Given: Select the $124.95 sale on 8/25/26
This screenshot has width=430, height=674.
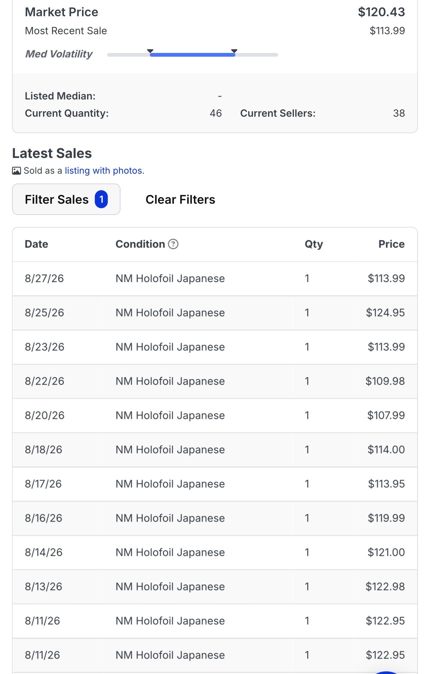Looking at the screenshot, I should click(215, 313).
